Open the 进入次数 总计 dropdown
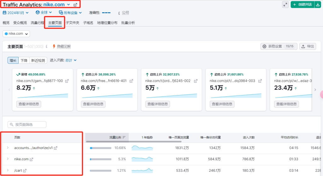This screenshot has height=176, width=323. pyautogui.click(x=71, y=60)
